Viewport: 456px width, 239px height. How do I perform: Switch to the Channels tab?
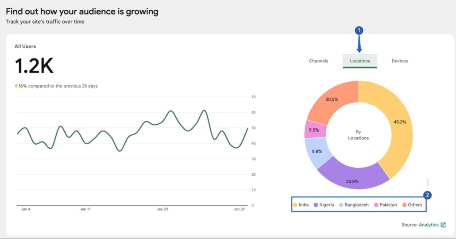click(x=318, y=61)
